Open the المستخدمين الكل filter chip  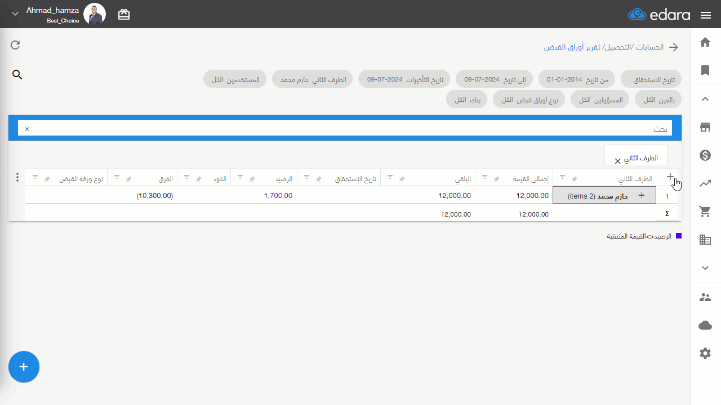pos(235,79)
